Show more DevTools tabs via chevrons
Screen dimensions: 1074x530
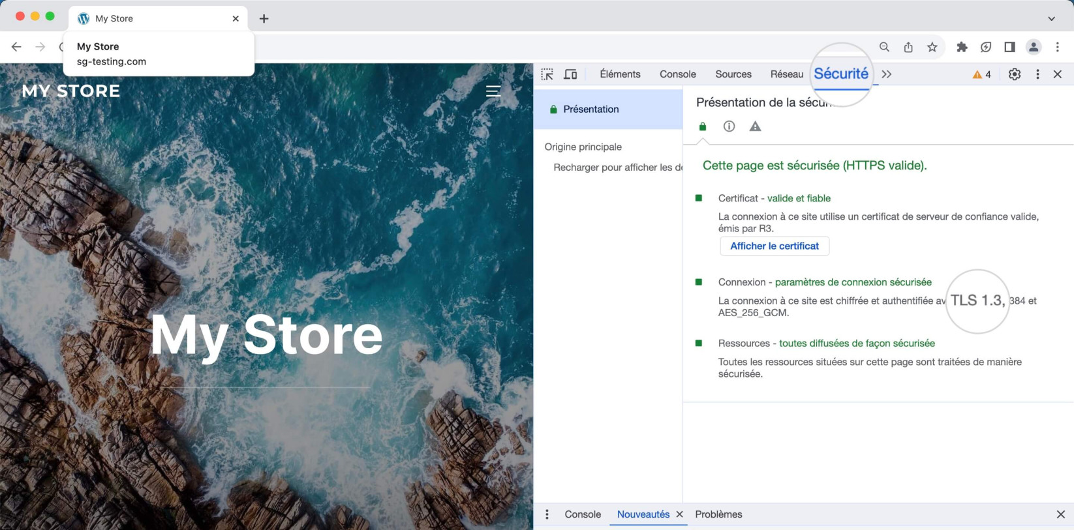tap(887, 74)
